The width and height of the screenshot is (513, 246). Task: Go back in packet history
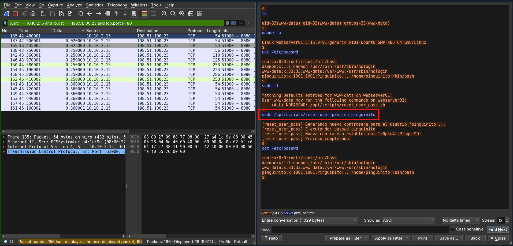tap(90, 14)
